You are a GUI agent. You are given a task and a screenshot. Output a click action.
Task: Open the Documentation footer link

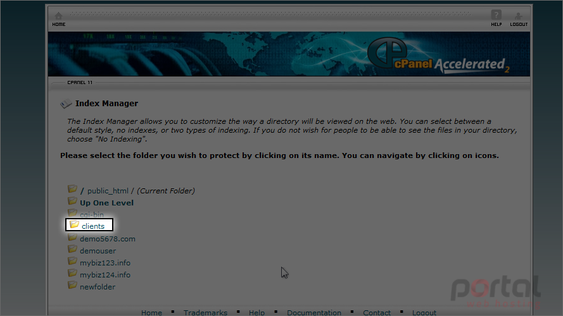pos(314,312)
